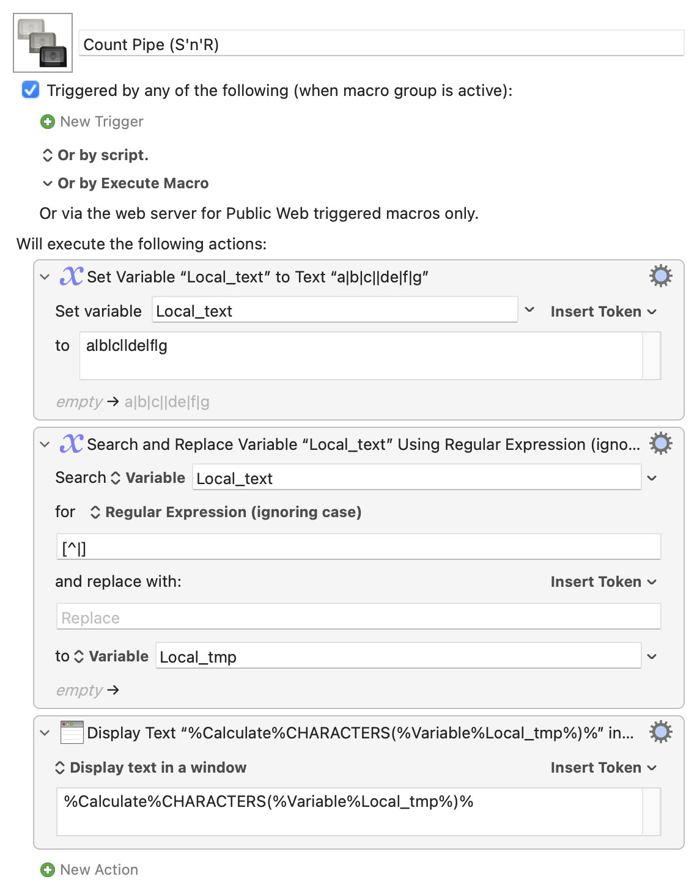Click green plus icon beside New Trigger
This screenshot has height=890, width=697.
pyautogui.click(x=48, y=122)
